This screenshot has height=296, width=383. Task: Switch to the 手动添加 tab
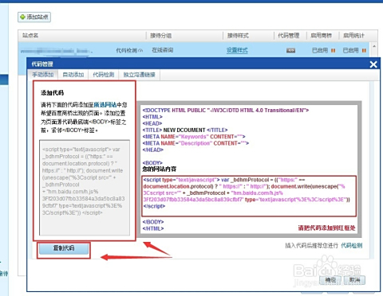click(43, 75)
